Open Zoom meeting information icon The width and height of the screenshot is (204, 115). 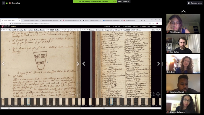tap(4, 3)
